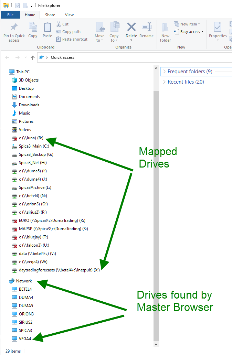This screenshot has height=355, width=232.
Task: Click the Spica3_Main (C:) drive icon
Action: [14, 147]
